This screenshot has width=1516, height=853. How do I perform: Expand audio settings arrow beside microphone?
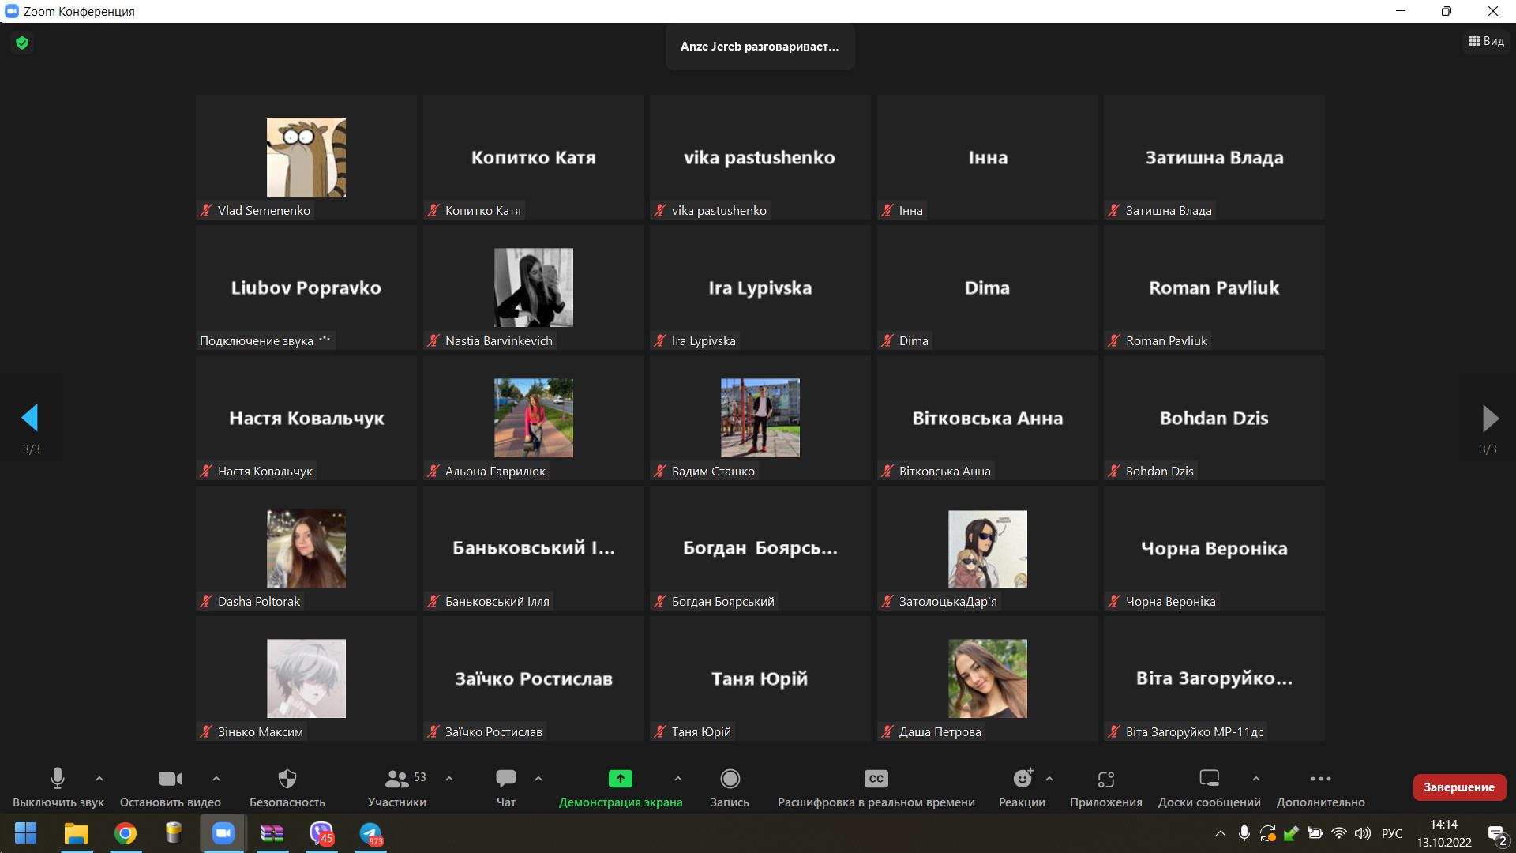[99, 779]
